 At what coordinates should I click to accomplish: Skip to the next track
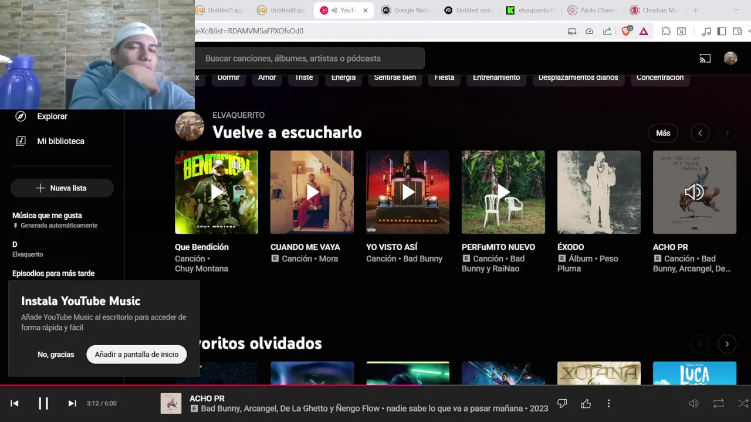coord(72,403)
